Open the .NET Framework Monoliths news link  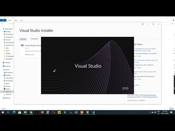pyautogui.click(x=146, y=61)
